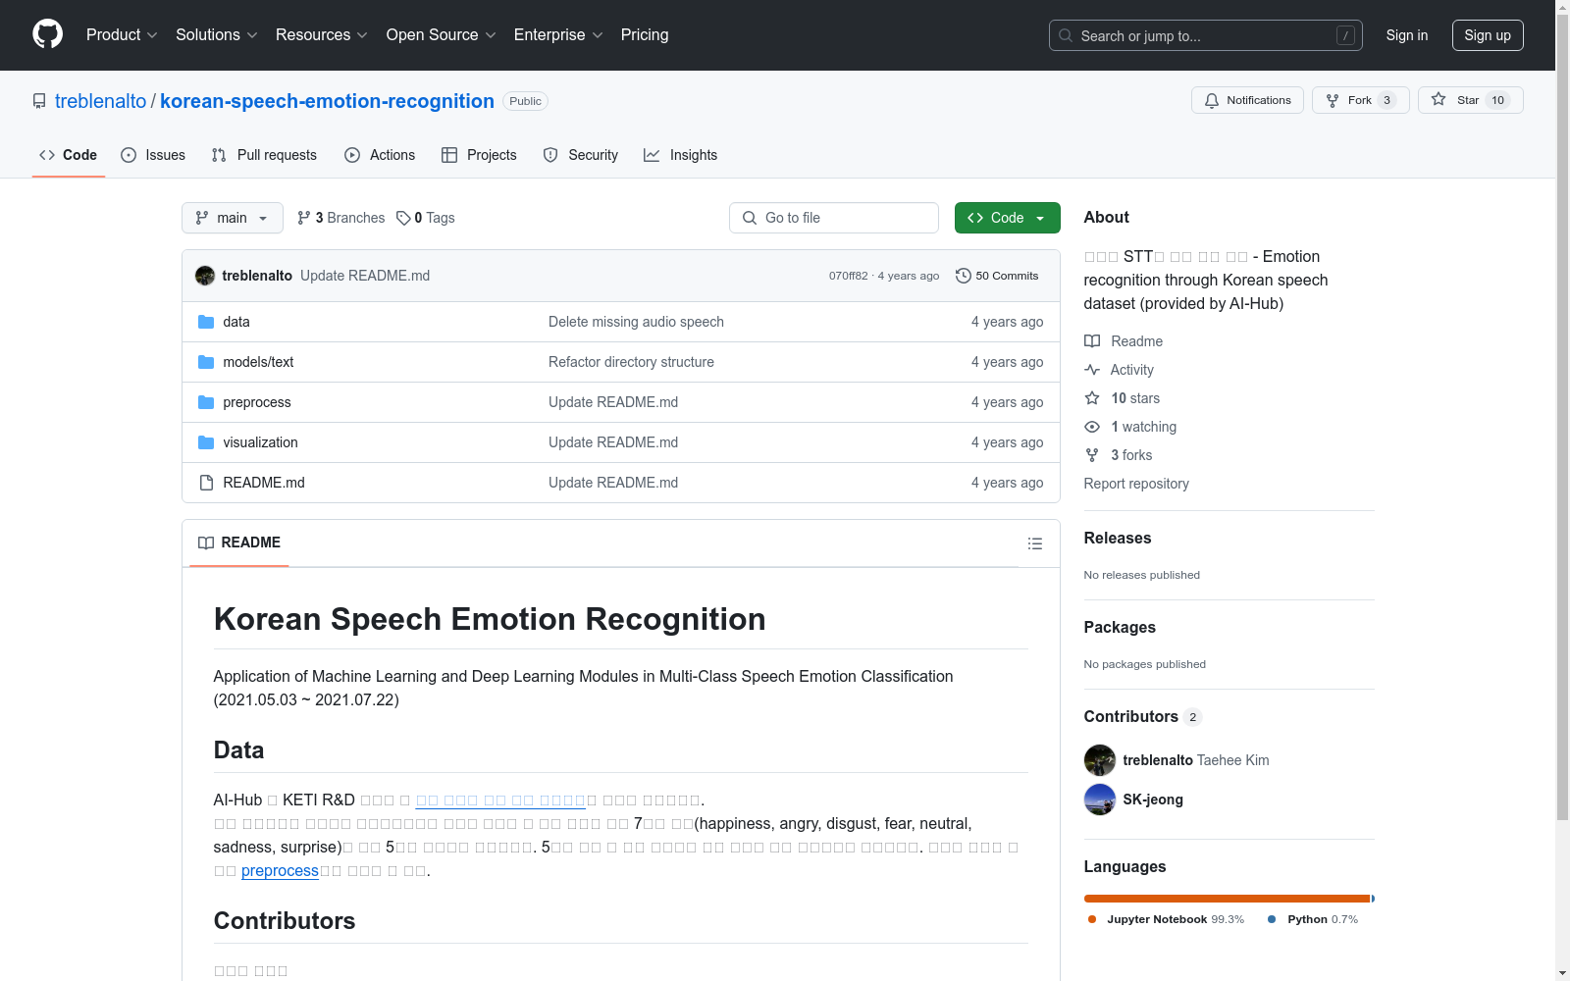Image resolution: width=1570 pixels, height=981 pixels.
Task: Expand the Open Source menu
Action: [x=442, y=34]
